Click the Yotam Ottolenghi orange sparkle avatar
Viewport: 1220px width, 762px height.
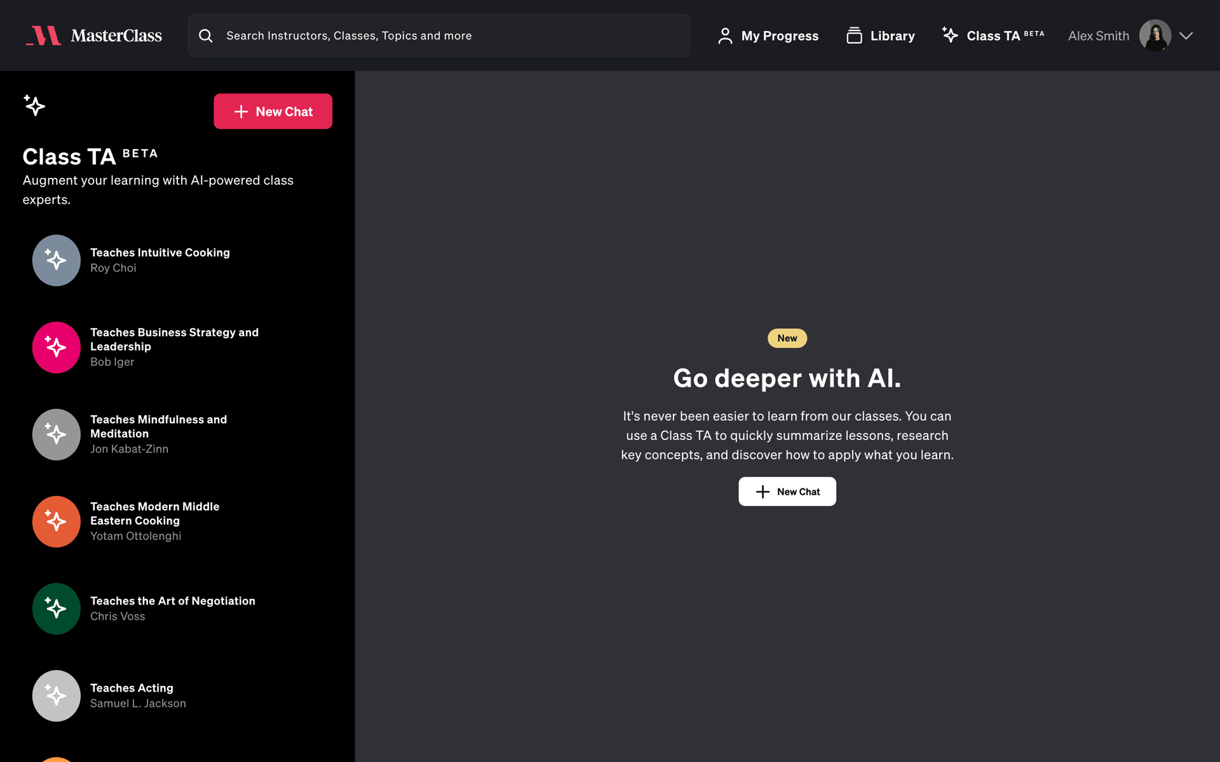57,521
